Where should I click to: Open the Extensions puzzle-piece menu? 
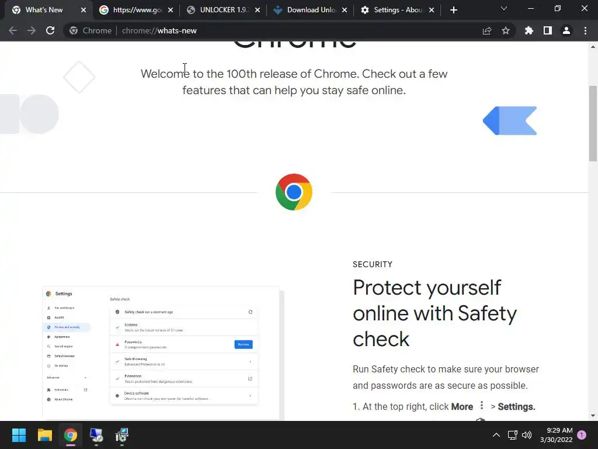point(529,30)
